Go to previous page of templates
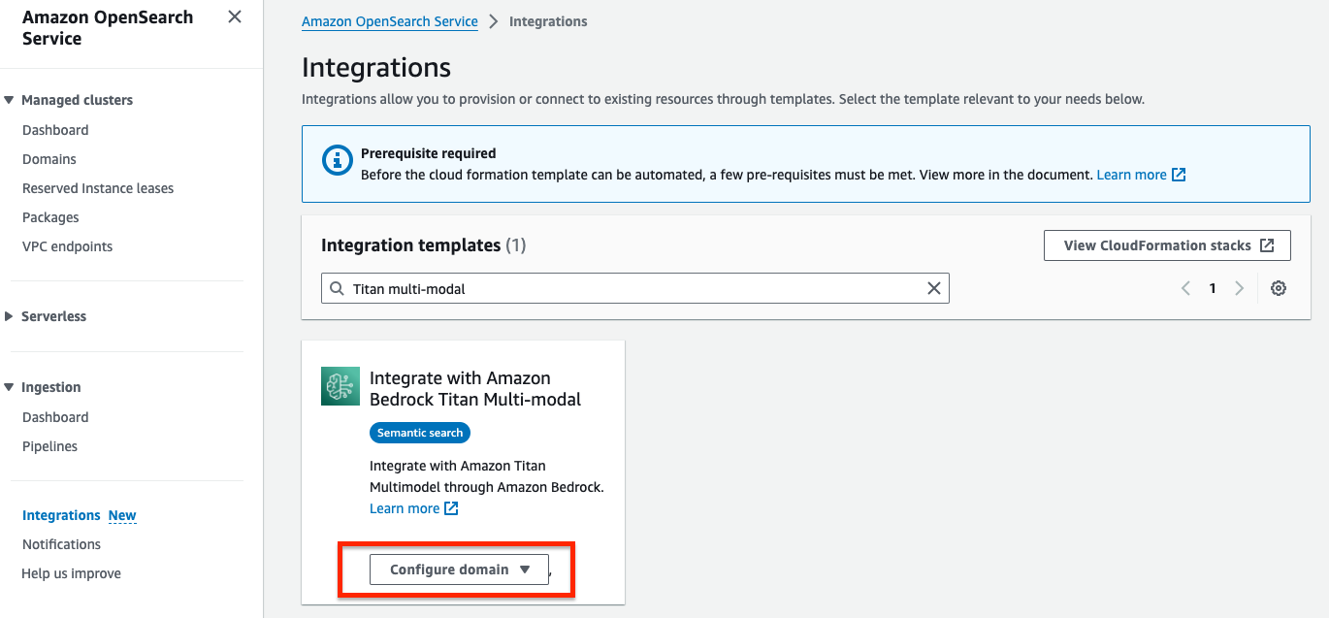 tap(1185, 288)
